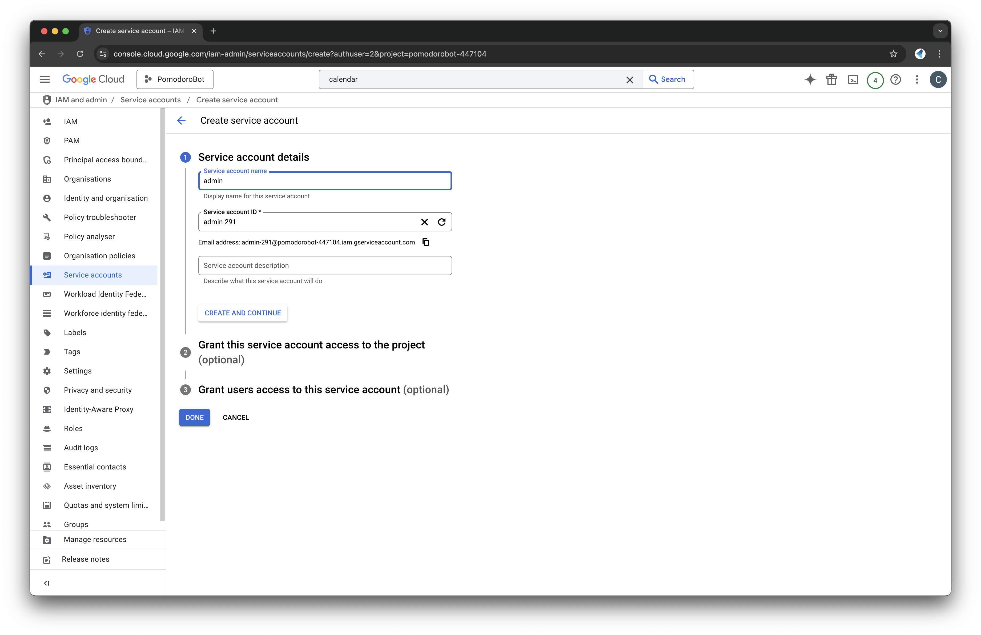
Task: Activate Cloud Shell terminal icon
Action: coord(853,79)
